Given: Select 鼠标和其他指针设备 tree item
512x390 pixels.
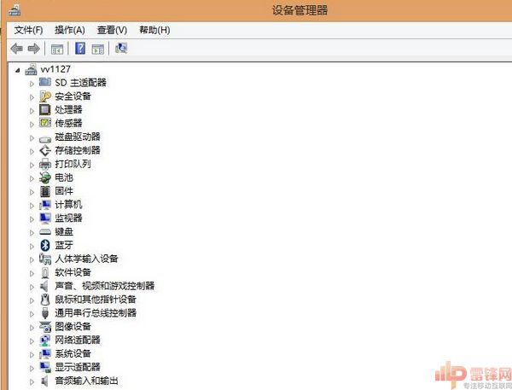Looking at the screenshot, I should (x=96, y=300).
